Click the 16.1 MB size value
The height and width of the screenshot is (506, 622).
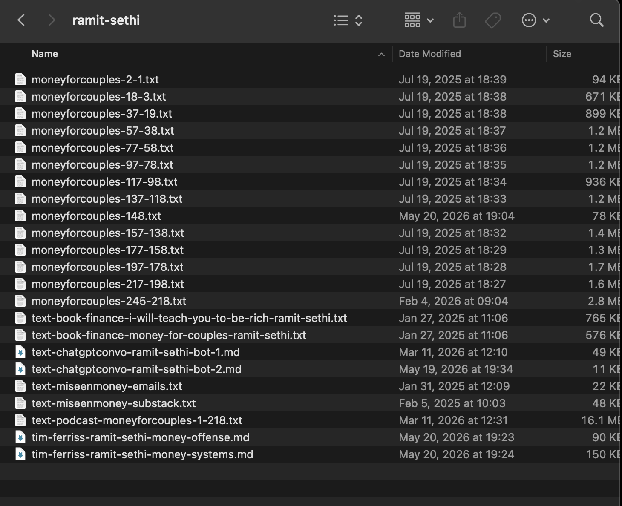coord(601,420)
